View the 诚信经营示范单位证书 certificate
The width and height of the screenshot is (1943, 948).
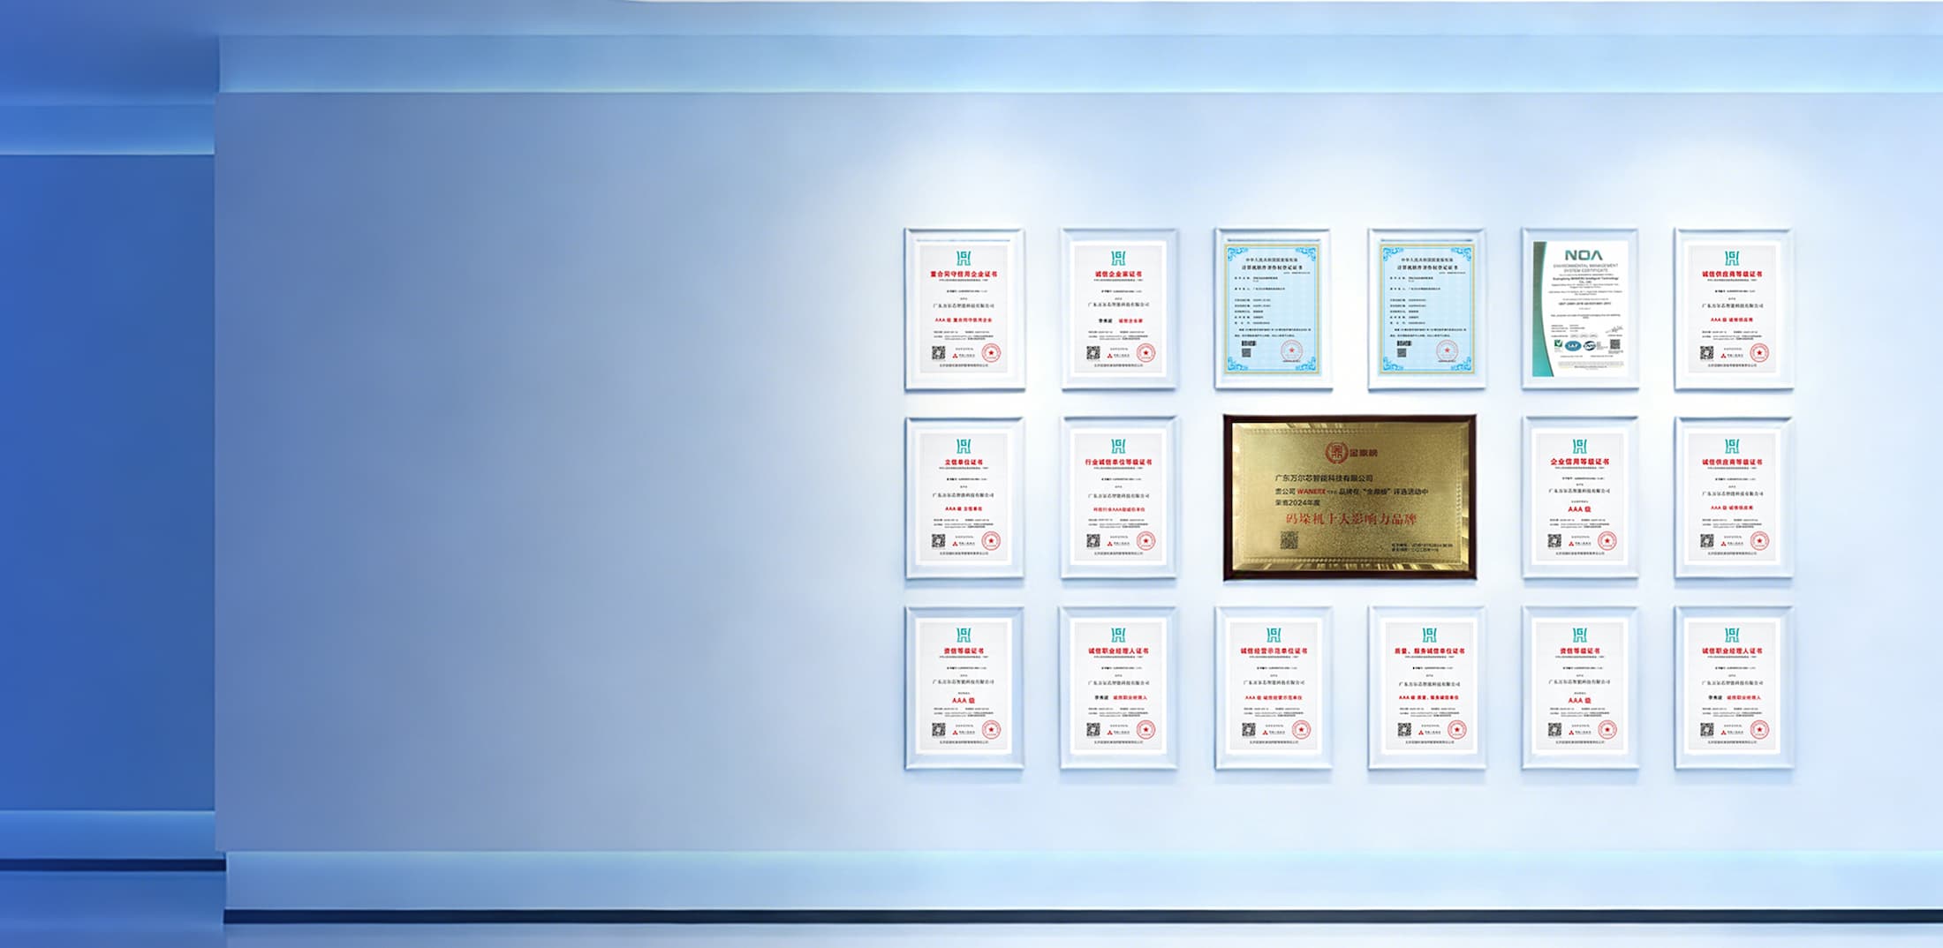[x=1273, y=687]
